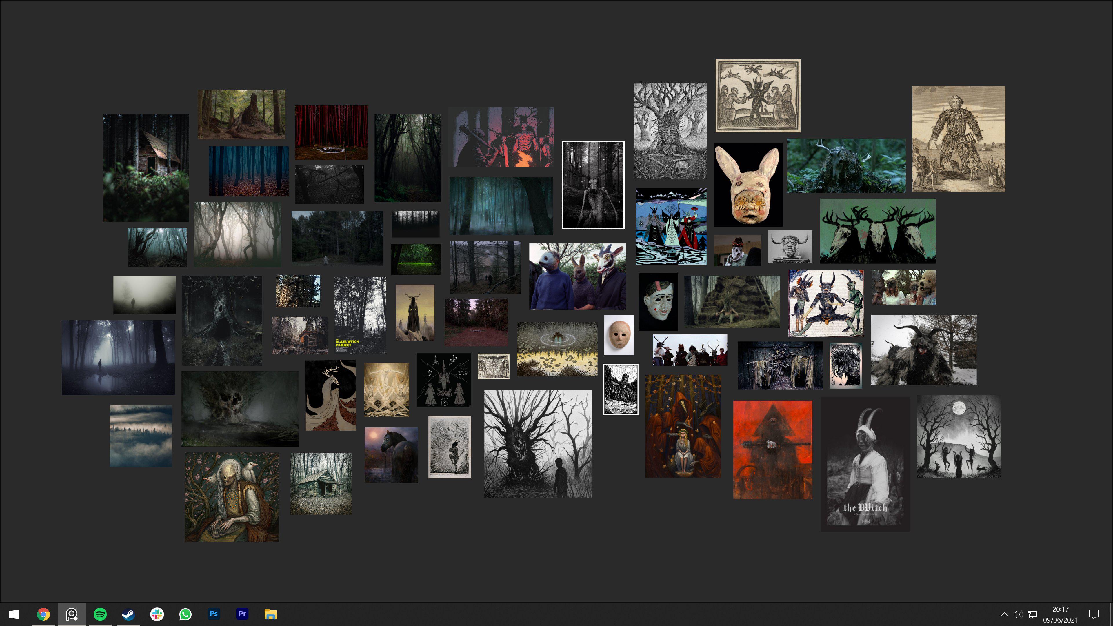
Task: Open Spotify application from taskbar
Action: 99,614
